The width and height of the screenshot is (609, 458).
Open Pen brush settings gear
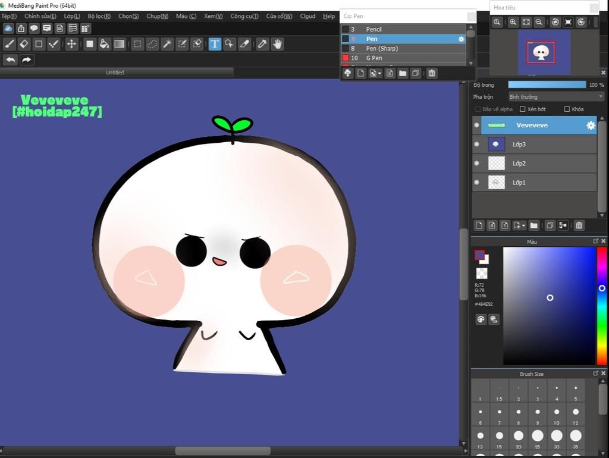[461, 39]
